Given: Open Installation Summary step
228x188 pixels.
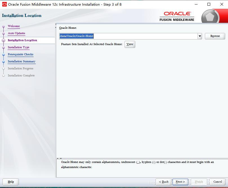Looking at the screenshot, I should point(21,61).
